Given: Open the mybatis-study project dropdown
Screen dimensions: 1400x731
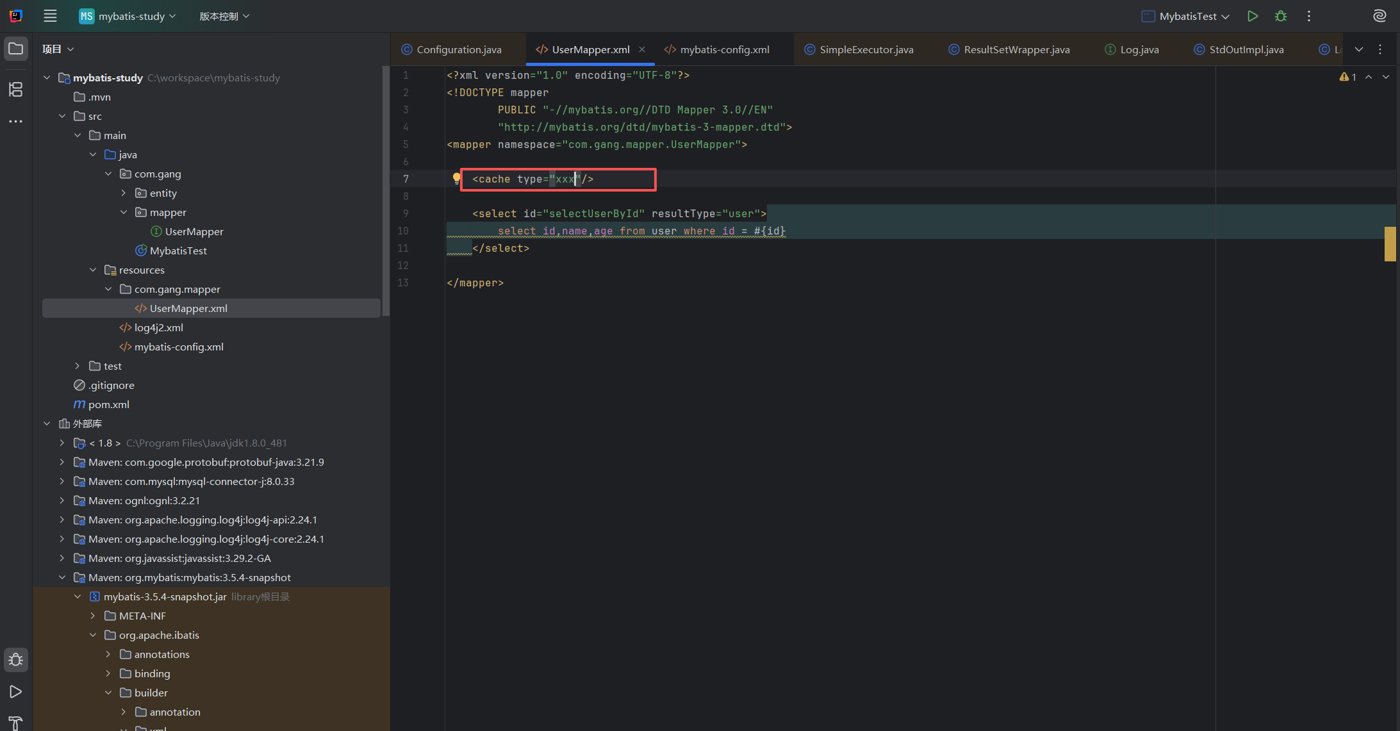Looking at the screenshot, I should 128,16.
